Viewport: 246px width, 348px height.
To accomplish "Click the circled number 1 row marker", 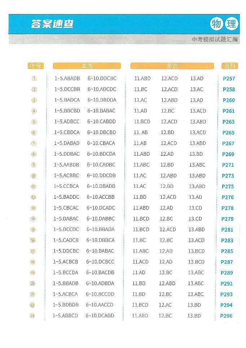I will click(x=34, y=78).
